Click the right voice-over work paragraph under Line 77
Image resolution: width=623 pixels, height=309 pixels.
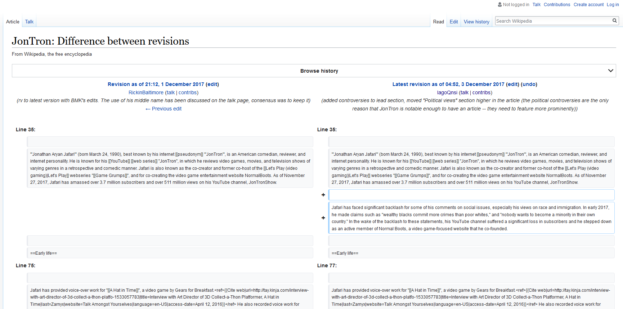(471, 297)
